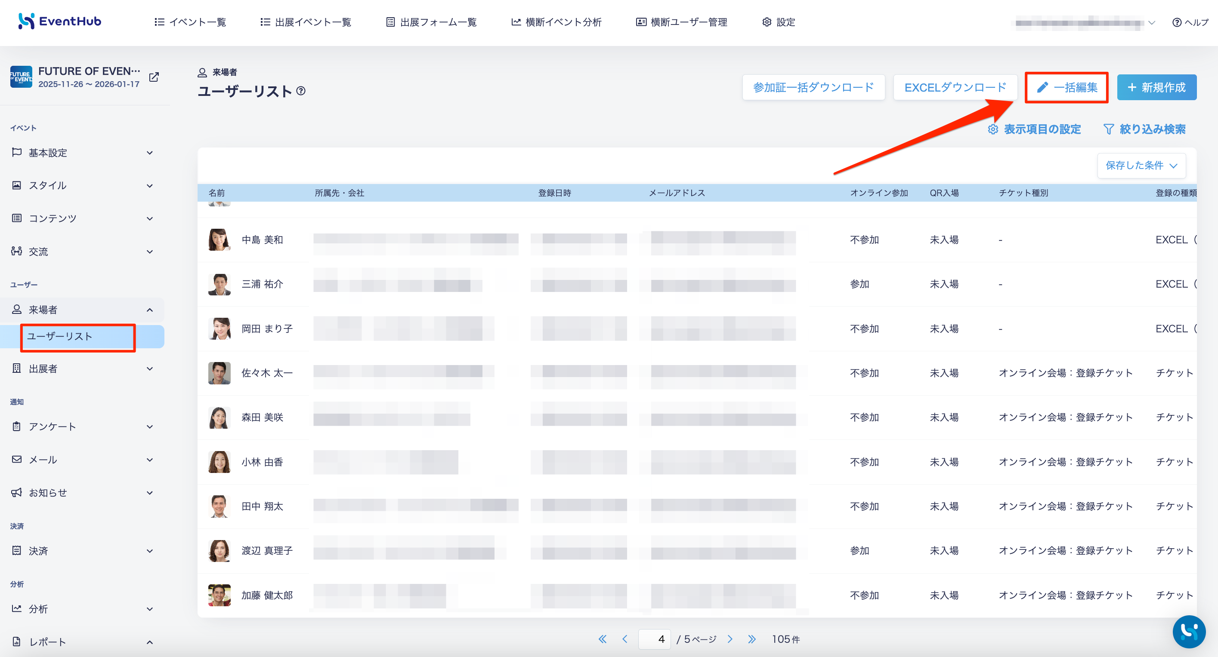The image size is (1218, 657).
Task: Click 名前 column header
Action: coord(216,193)
